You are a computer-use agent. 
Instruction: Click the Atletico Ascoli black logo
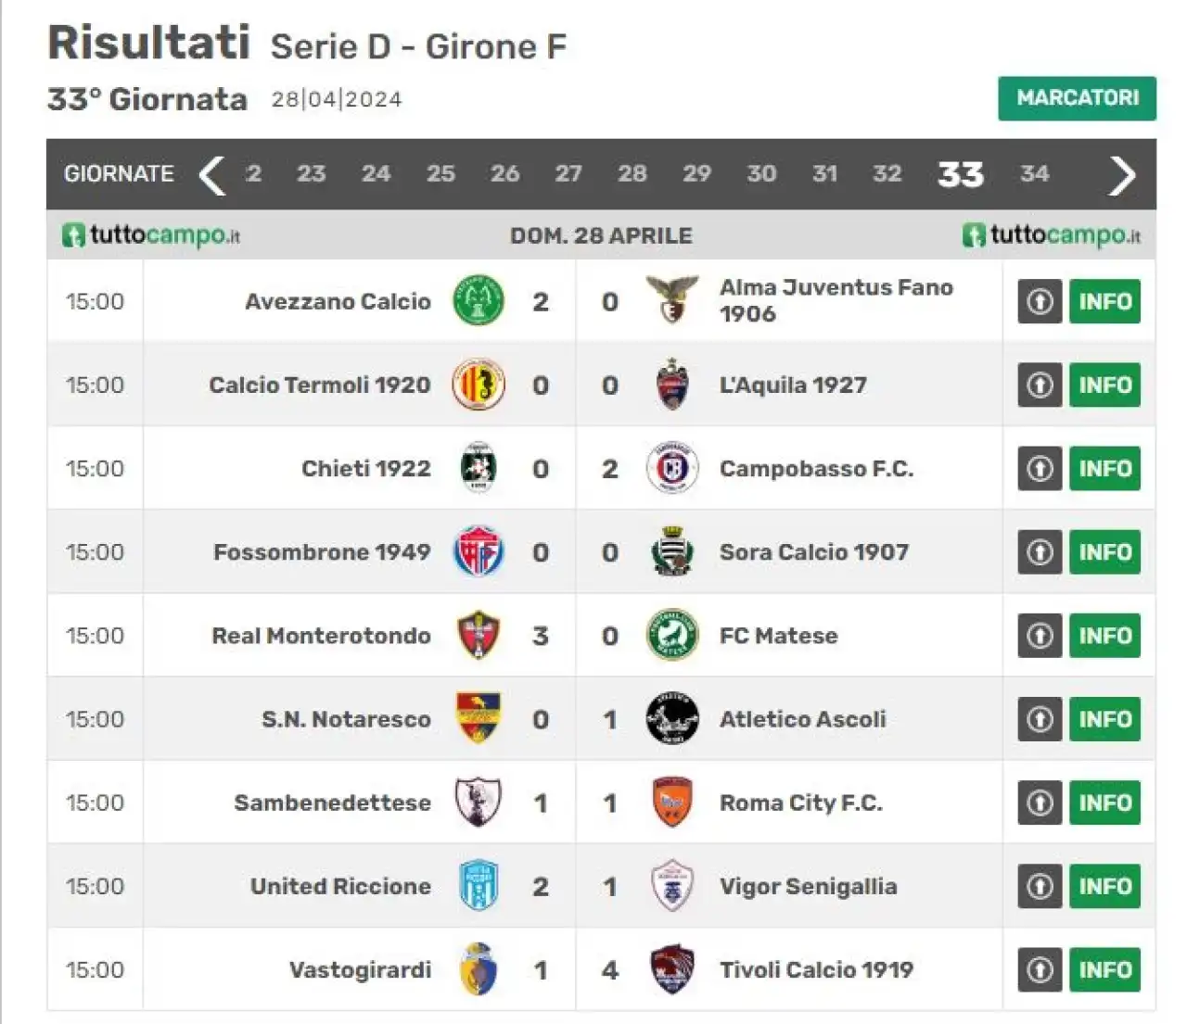pyautogui.click(x=672, y=718)
